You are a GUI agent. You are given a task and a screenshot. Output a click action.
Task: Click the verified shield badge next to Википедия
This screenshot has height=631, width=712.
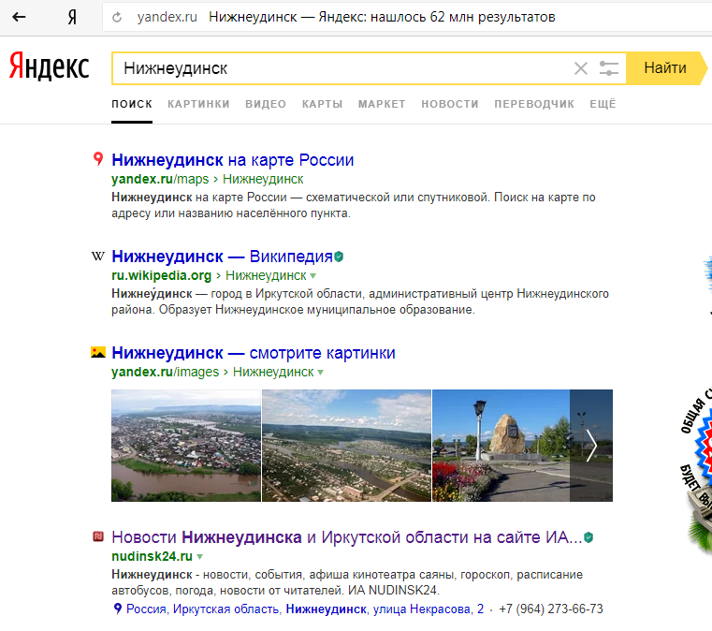tap(339, 257)
